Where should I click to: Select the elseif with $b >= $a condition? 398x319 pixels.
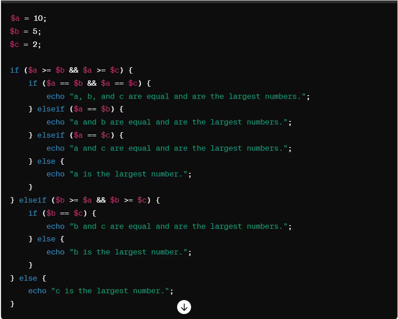point(33,200)
